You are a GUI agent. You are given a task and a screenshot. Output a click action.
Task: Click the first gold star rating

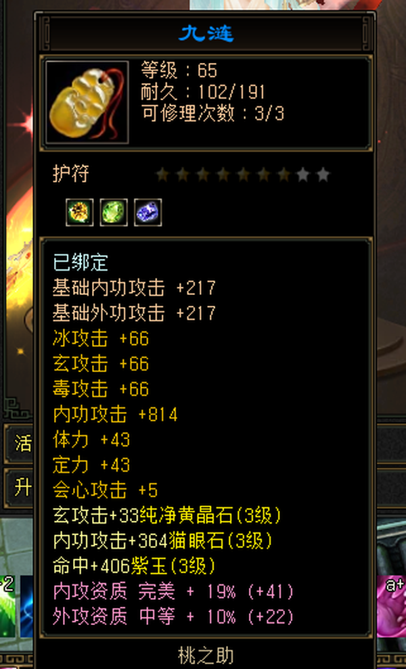[x=162, y=174]
